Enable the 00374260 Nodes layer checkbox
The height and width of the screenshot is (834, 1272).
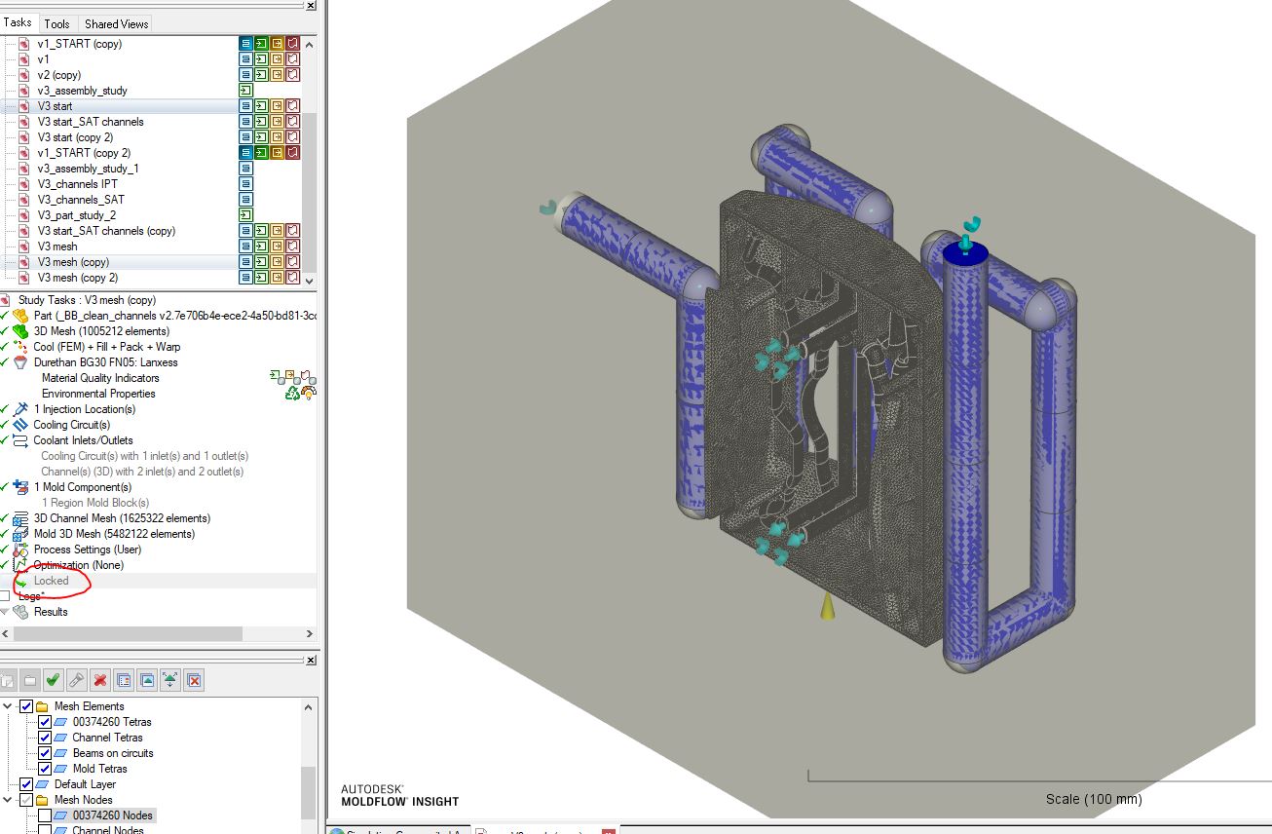tap(45, 815)
